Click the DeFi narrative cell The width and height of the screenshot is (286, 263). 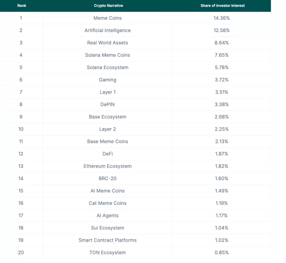(108, 154)
